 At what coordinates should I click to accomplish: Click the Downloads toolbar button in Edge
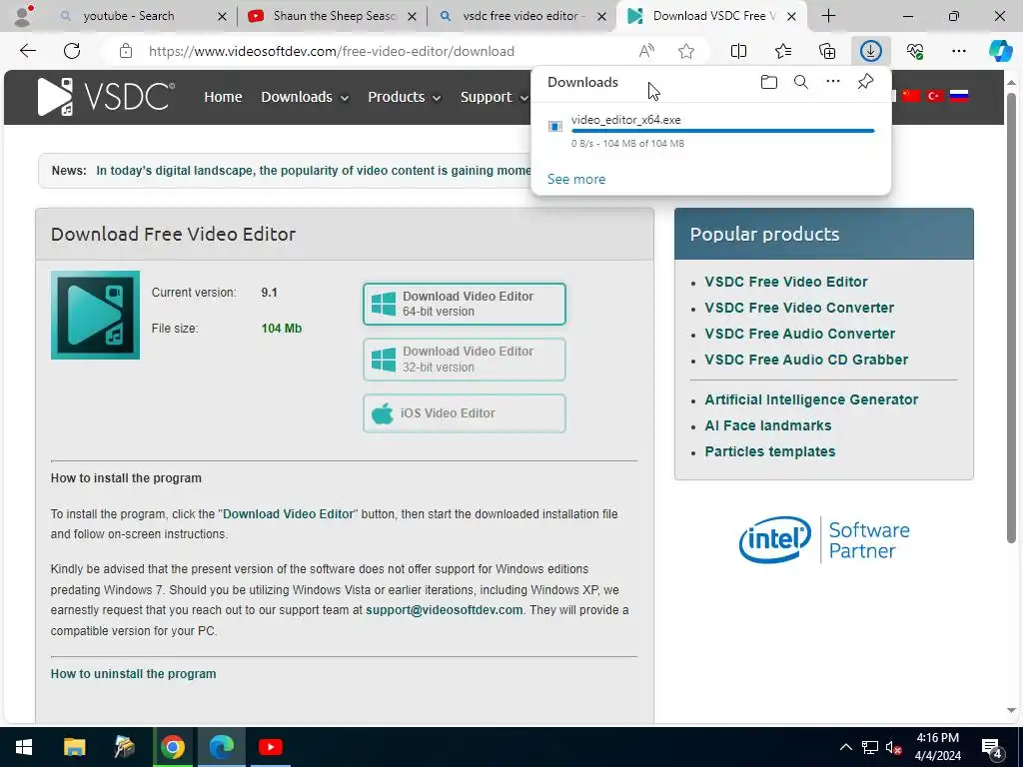(871, 51)
